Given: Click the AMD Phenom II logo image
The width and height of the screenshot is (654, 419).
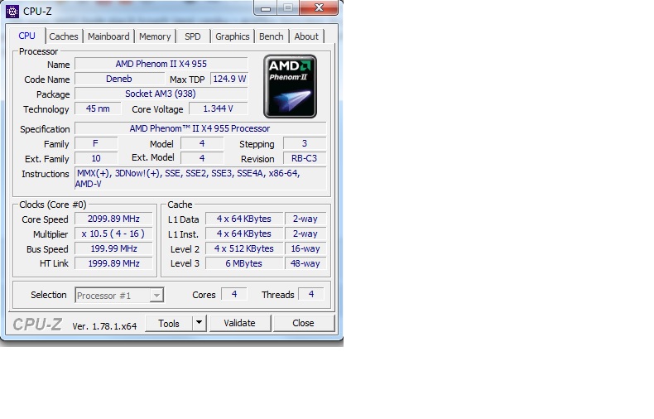Looking at the screenshot, I should click(x=290, y=87).
